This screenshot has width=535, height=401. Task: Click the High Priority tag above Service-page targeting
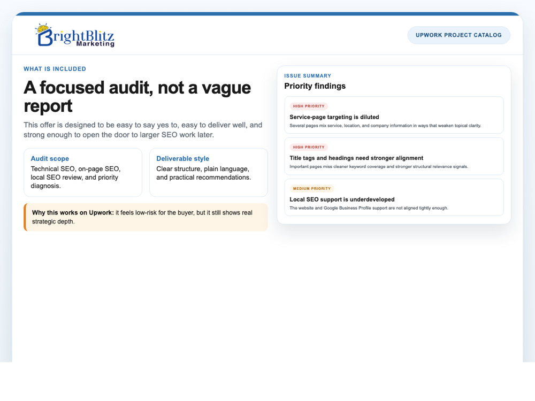(x=309, y=106)
